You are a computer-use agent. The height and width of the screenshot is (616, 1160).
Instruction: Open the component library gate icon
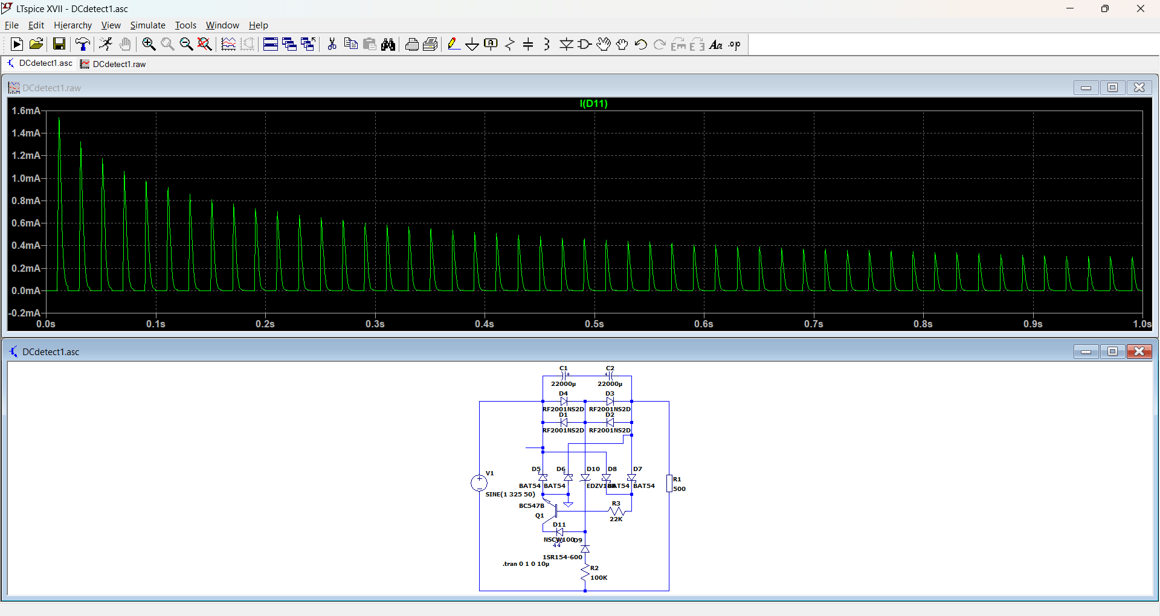(x=585, y=44)
